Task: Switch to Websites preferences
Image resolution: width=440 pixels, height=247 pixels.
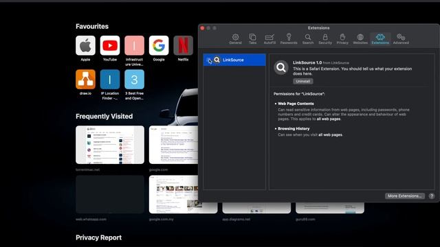Action: click(360, 39)
